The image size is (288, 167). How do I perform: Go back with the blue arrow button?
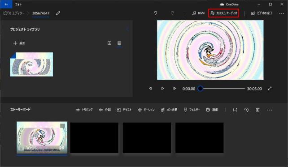click(x=6, y=4)
